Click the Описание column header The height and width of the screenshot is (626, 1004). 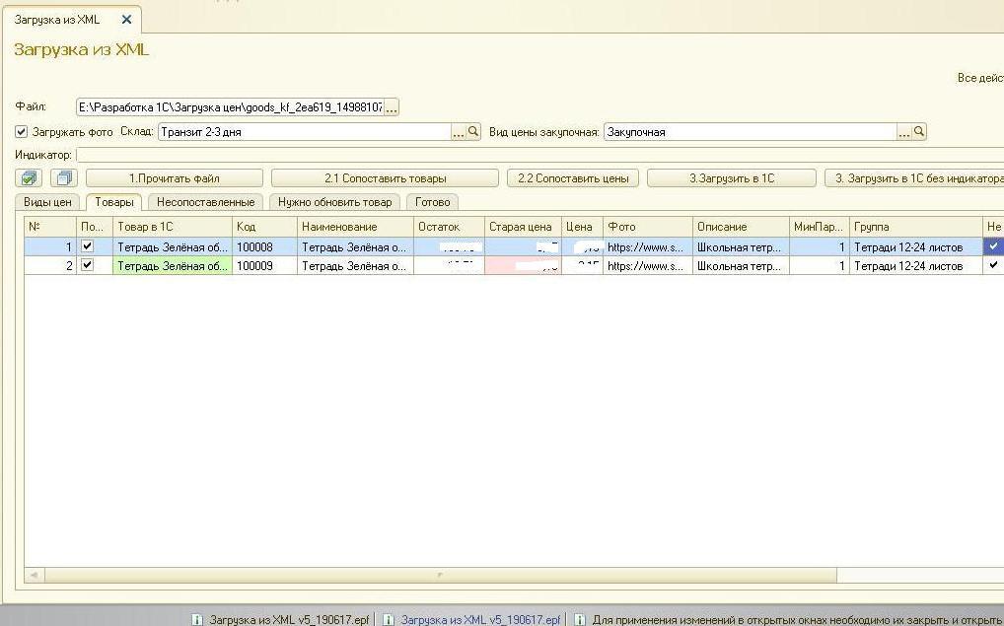741,227
